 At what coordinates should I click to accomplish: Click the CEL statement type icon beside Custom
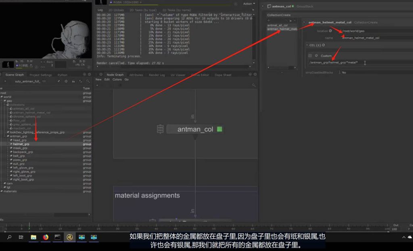pos(317,56)
